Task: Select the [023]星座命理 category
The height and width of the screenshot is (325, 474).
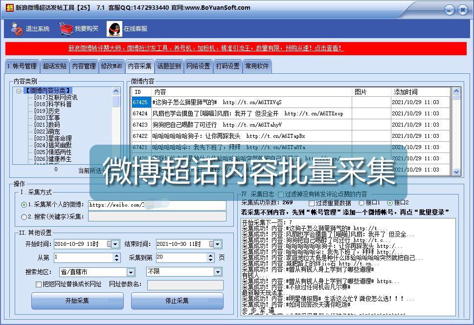Action: [53, 138]
